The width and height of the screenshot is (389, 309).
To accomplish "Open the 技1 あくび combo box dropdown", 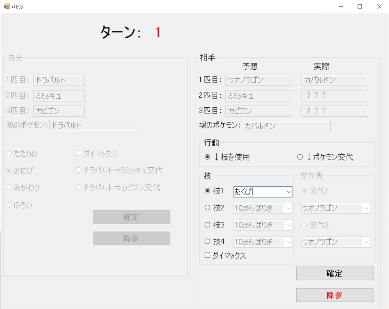I will coord(289,192).
